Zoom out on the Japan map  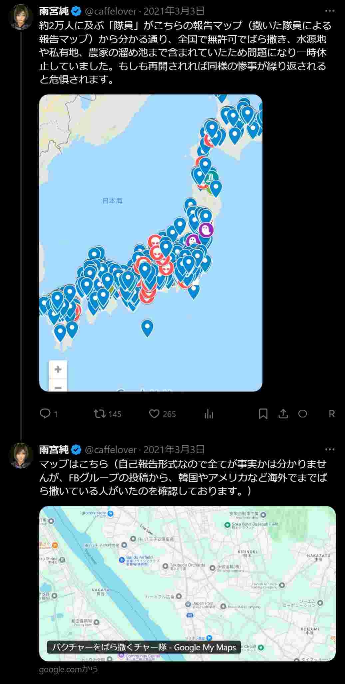(58, 387)
